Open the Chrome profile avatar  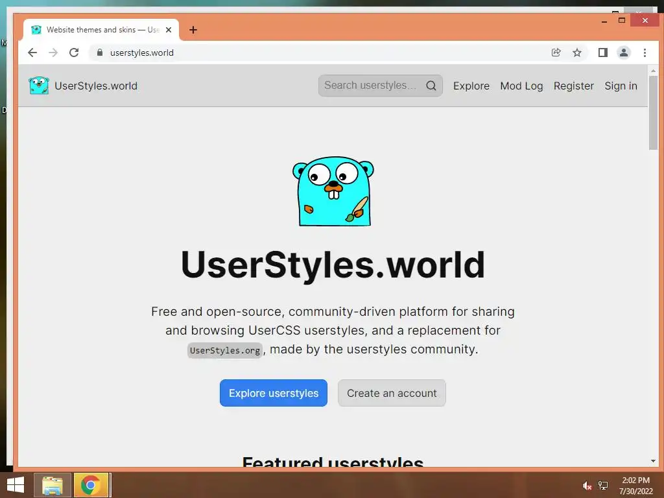click(624, 53)
